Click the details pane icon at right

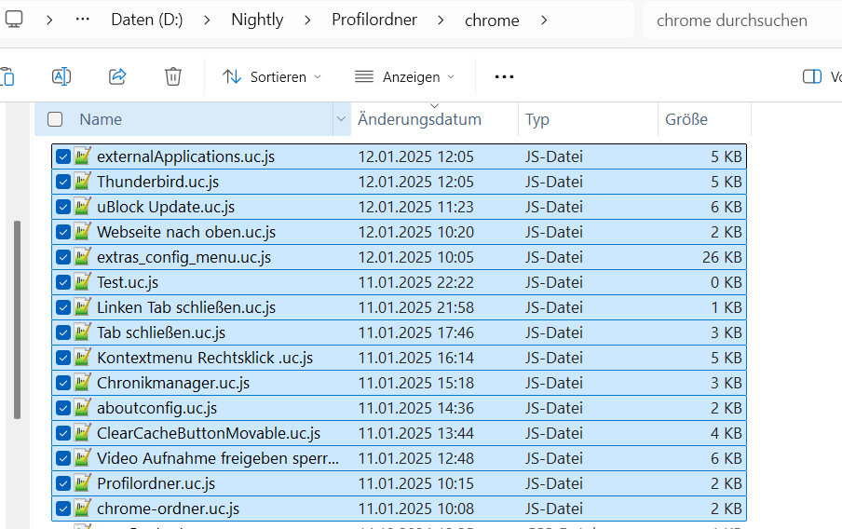(x=812, y=76)
